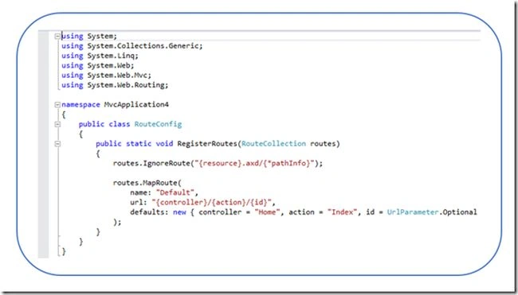Click the 'new' keyword in defaults

[x=179, y=212]
